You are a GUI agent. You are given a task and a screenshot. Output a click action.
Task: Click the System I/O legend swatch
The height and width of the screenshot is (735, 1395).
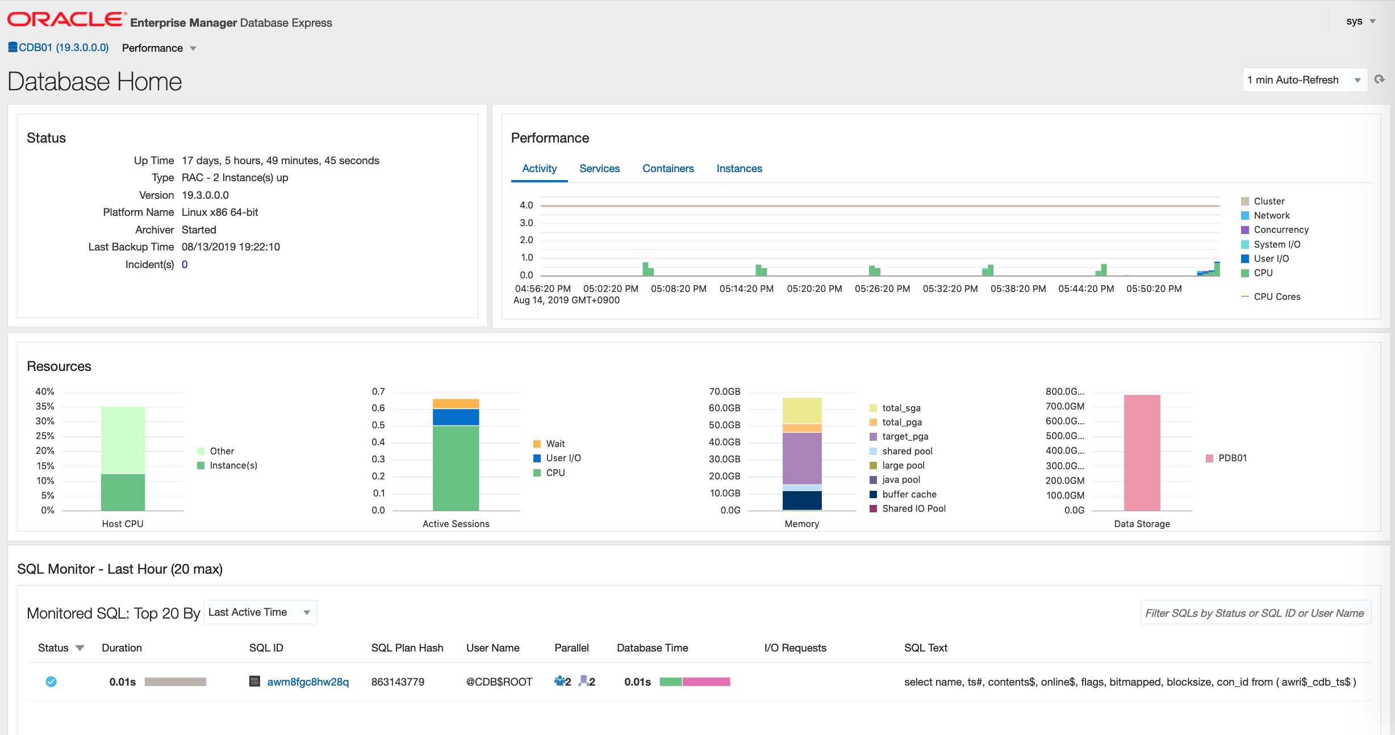[x=1245, y=245]
